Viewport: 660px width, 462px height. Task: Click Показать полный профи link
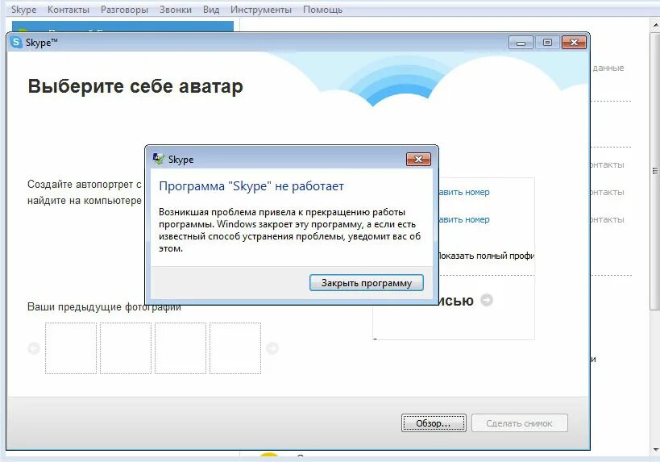pyautogui.click(x=486, y=256)
